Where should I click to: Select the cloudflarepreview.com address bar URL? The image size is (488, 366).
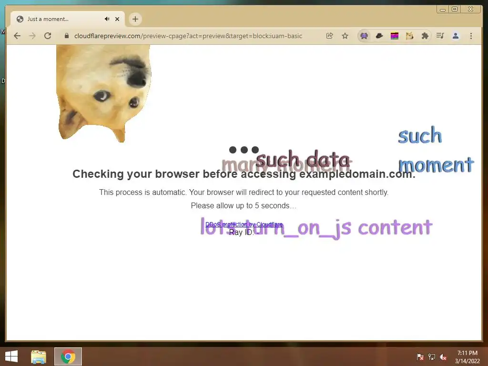pos(188,36)
